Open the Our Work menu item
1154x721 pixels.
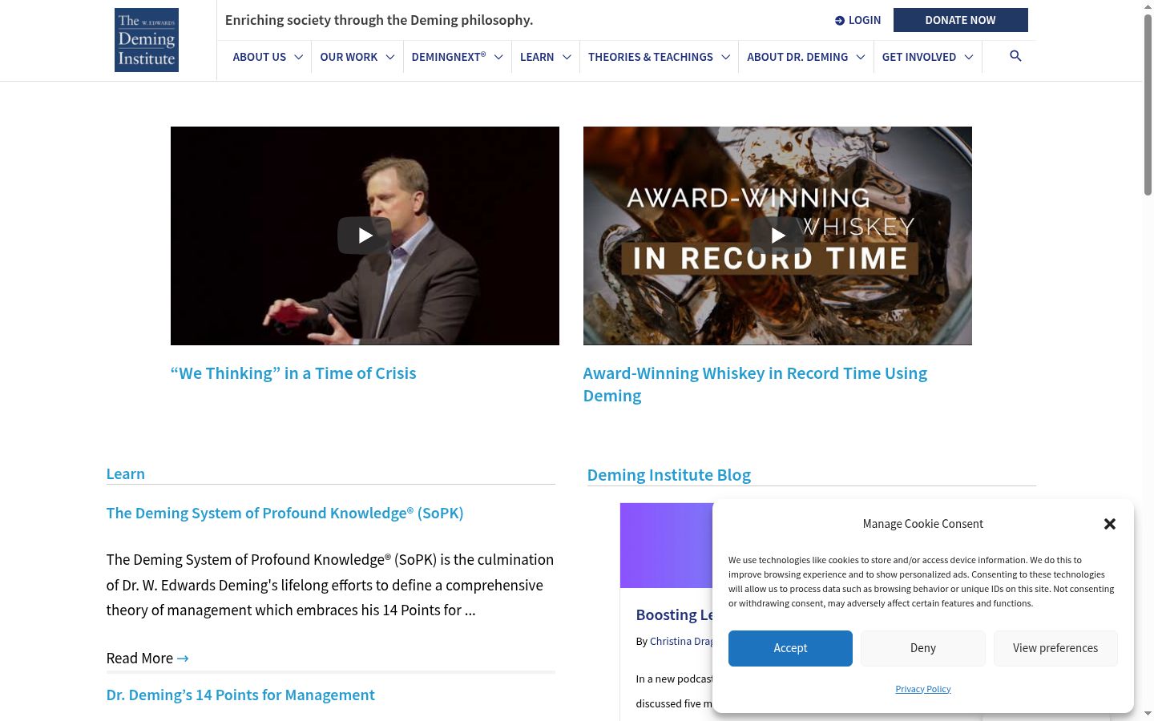[x=349, y=57]
